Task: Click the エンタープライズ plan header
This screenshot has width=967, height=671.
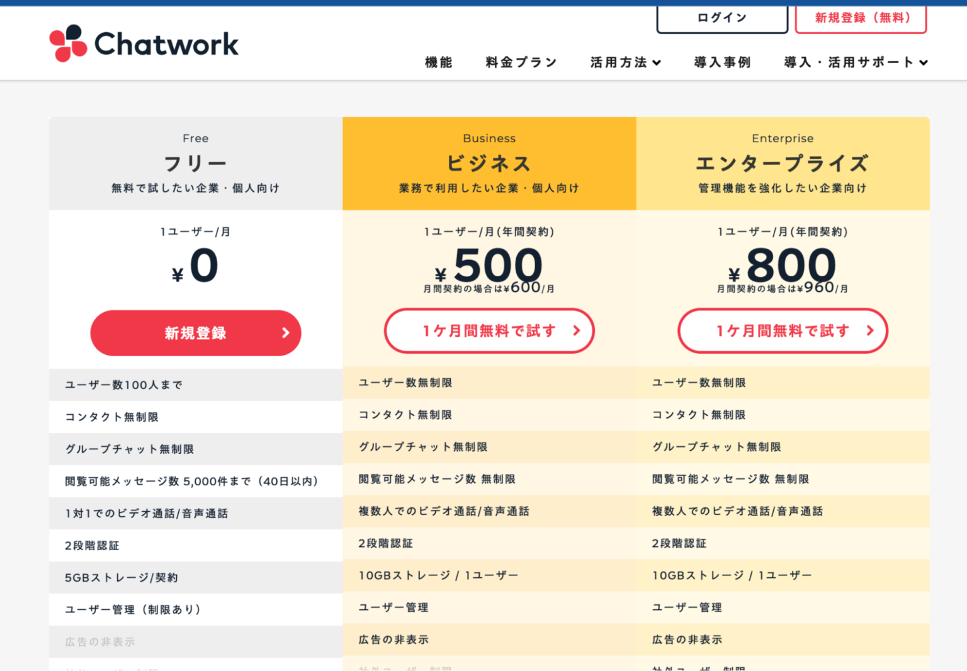Action: (783, 162)
